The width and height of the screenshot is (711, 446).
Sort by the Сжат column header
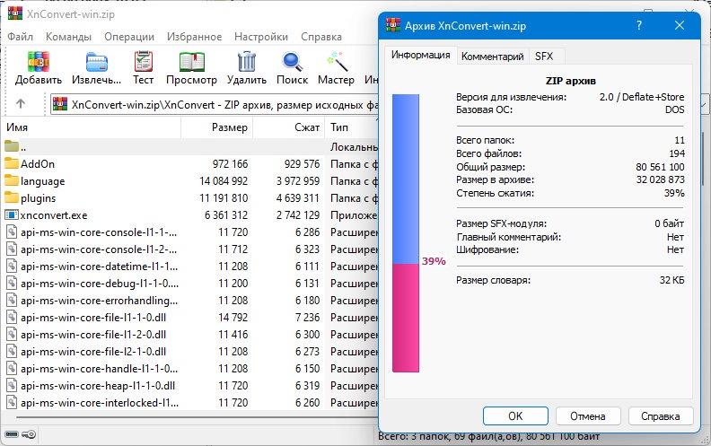288,127
